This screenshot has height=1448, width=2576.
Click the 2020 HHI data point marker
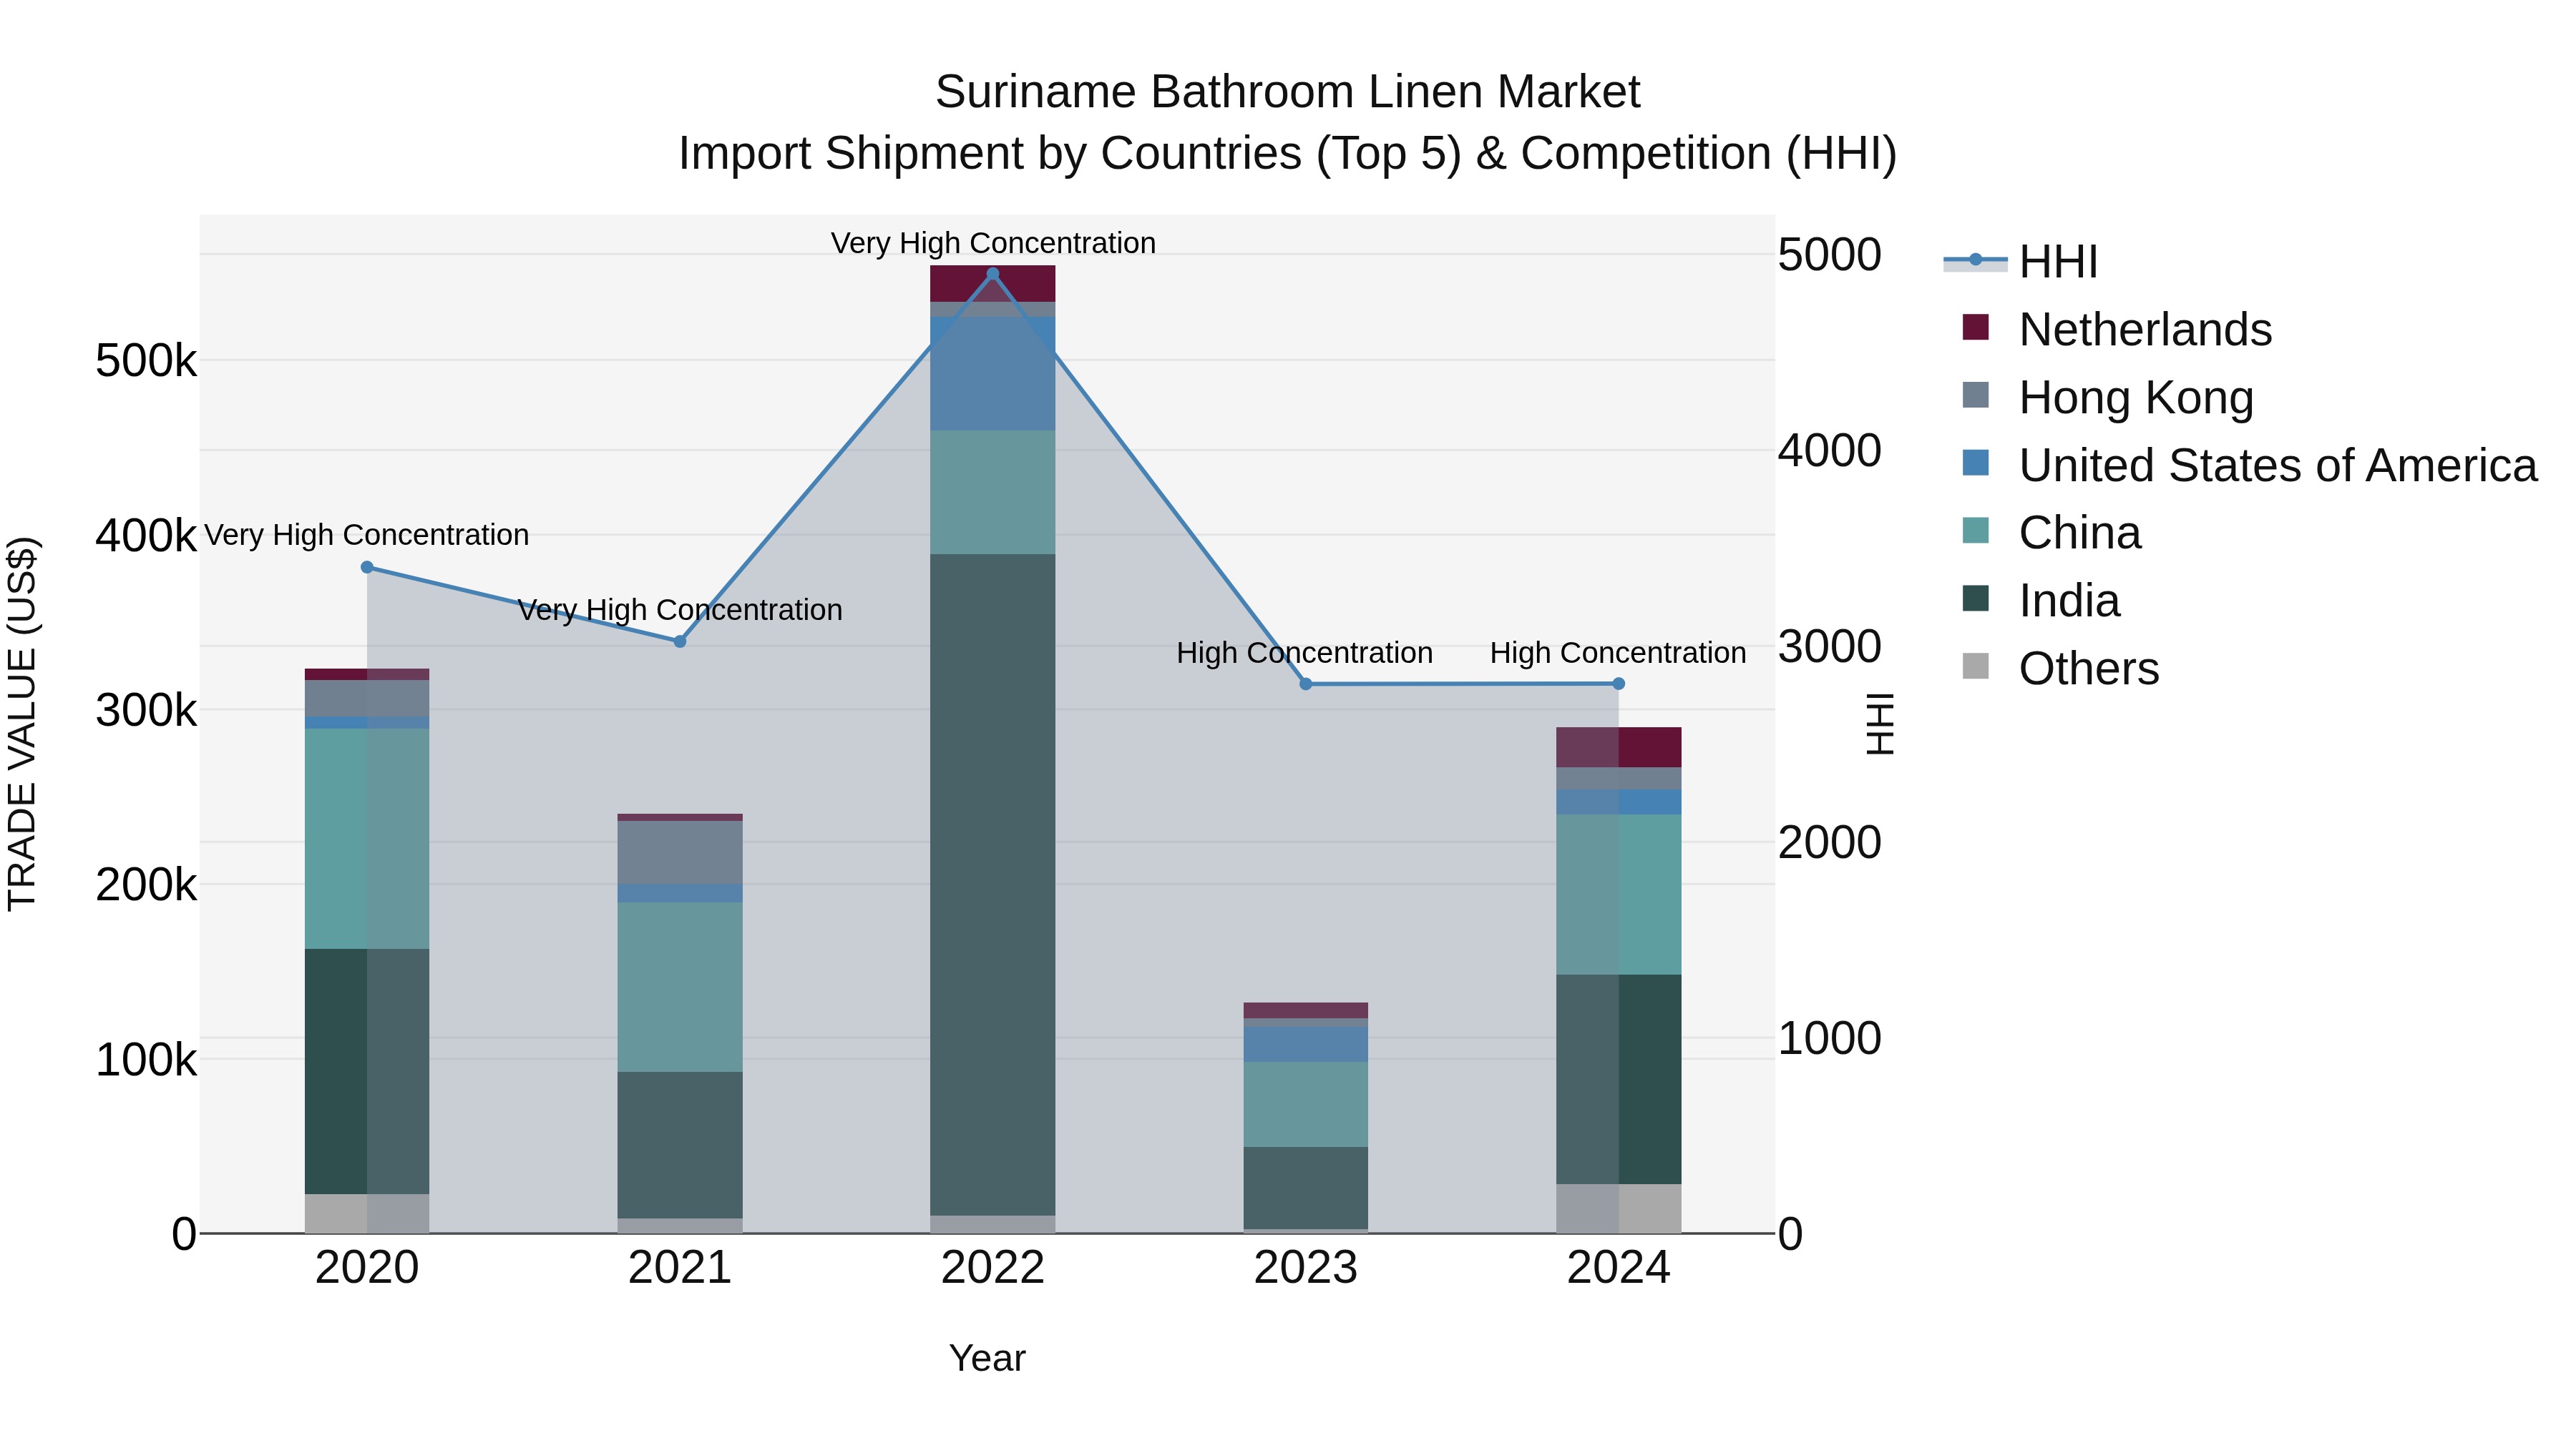[367, 568]
